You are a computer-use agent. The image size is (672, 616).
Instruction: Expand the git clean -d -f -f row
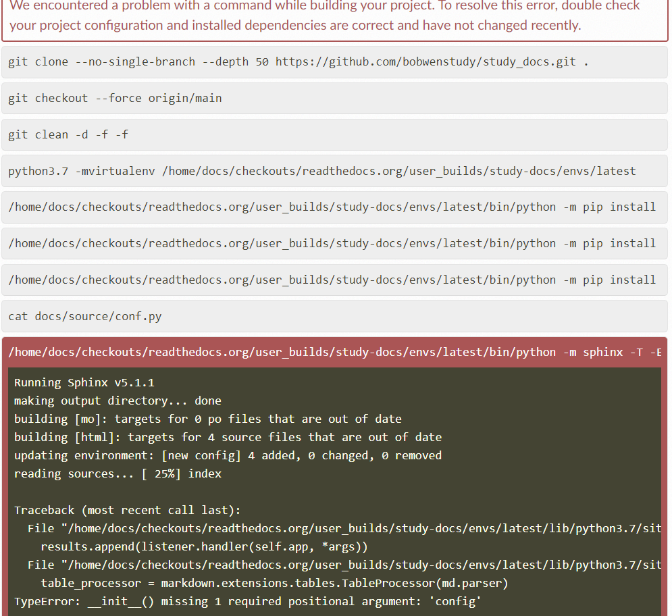[335, 135]
